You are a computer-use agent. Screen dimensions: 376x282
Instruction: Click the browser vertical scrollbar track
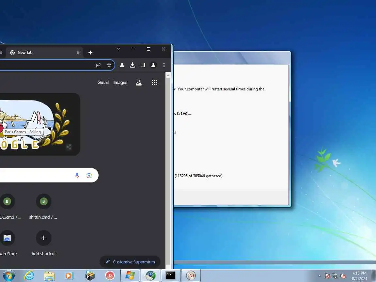pos(168,171)
